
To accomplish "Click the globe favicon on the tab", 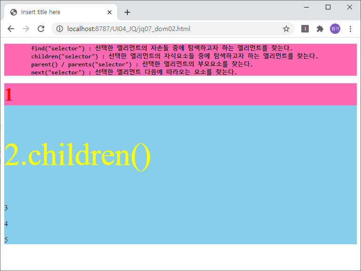I will tap(14, 12).
